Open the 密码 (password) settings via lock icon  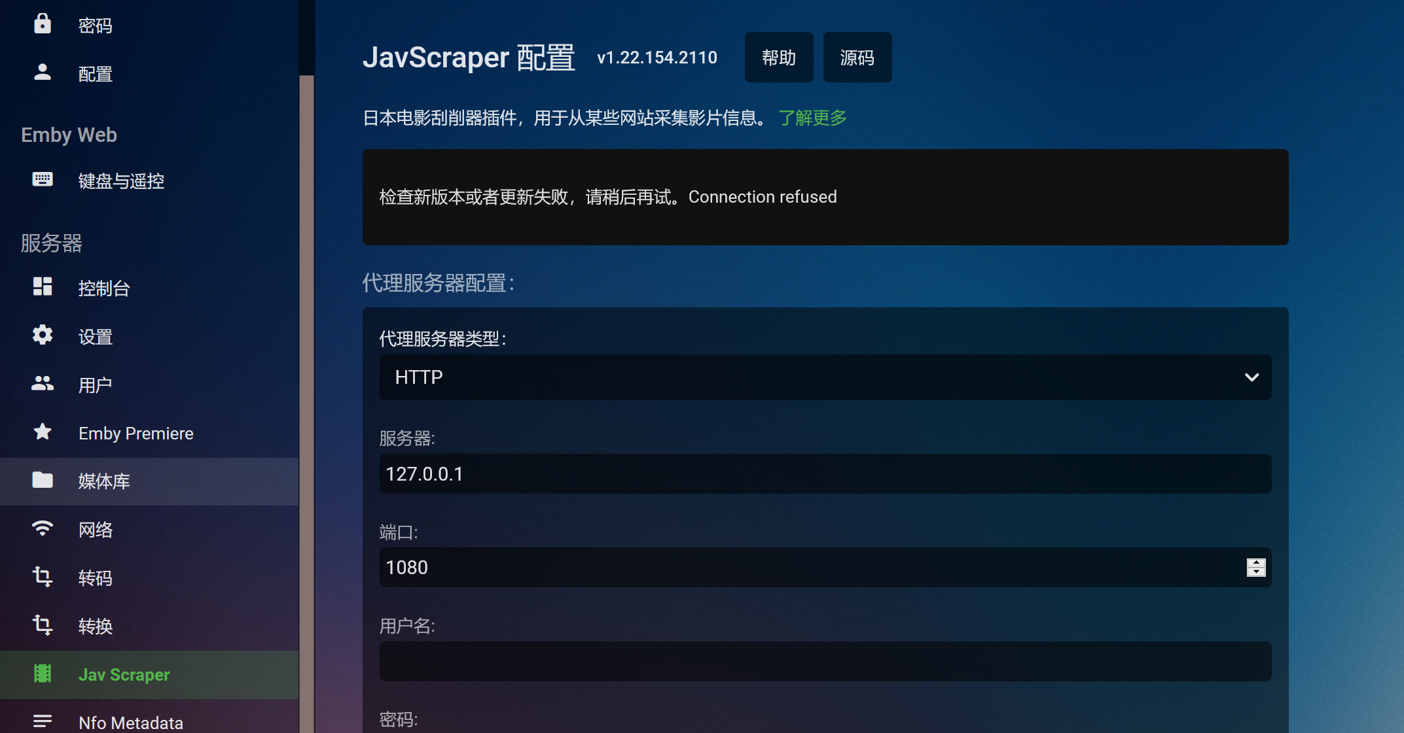(x=42, y=24)
